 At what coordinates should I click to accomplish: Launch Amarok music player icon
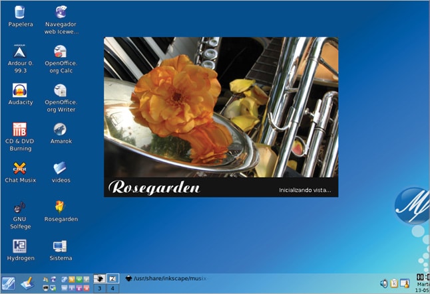(x=61, y=133)
